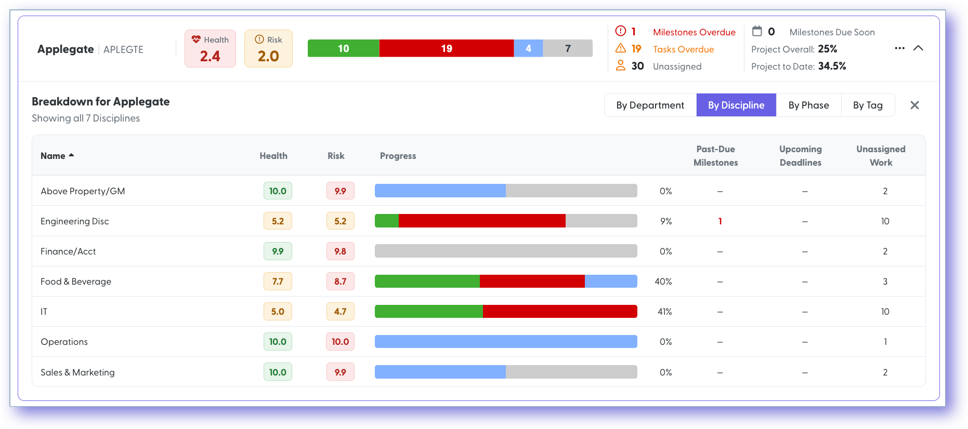This screenshot has width=968, height=429.
Task: Click Tasks Overdue link
Action: coord(683,49)
